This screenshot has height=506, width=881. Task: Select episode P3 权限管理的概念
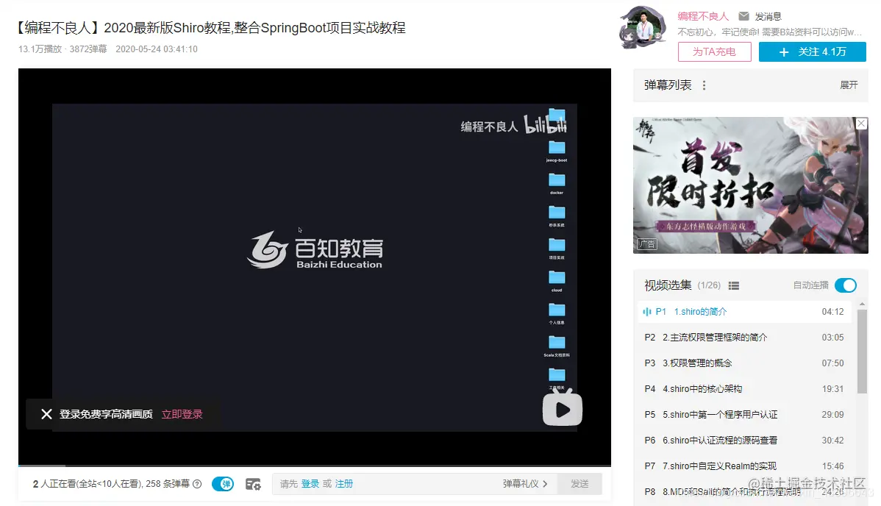point(744,363)
